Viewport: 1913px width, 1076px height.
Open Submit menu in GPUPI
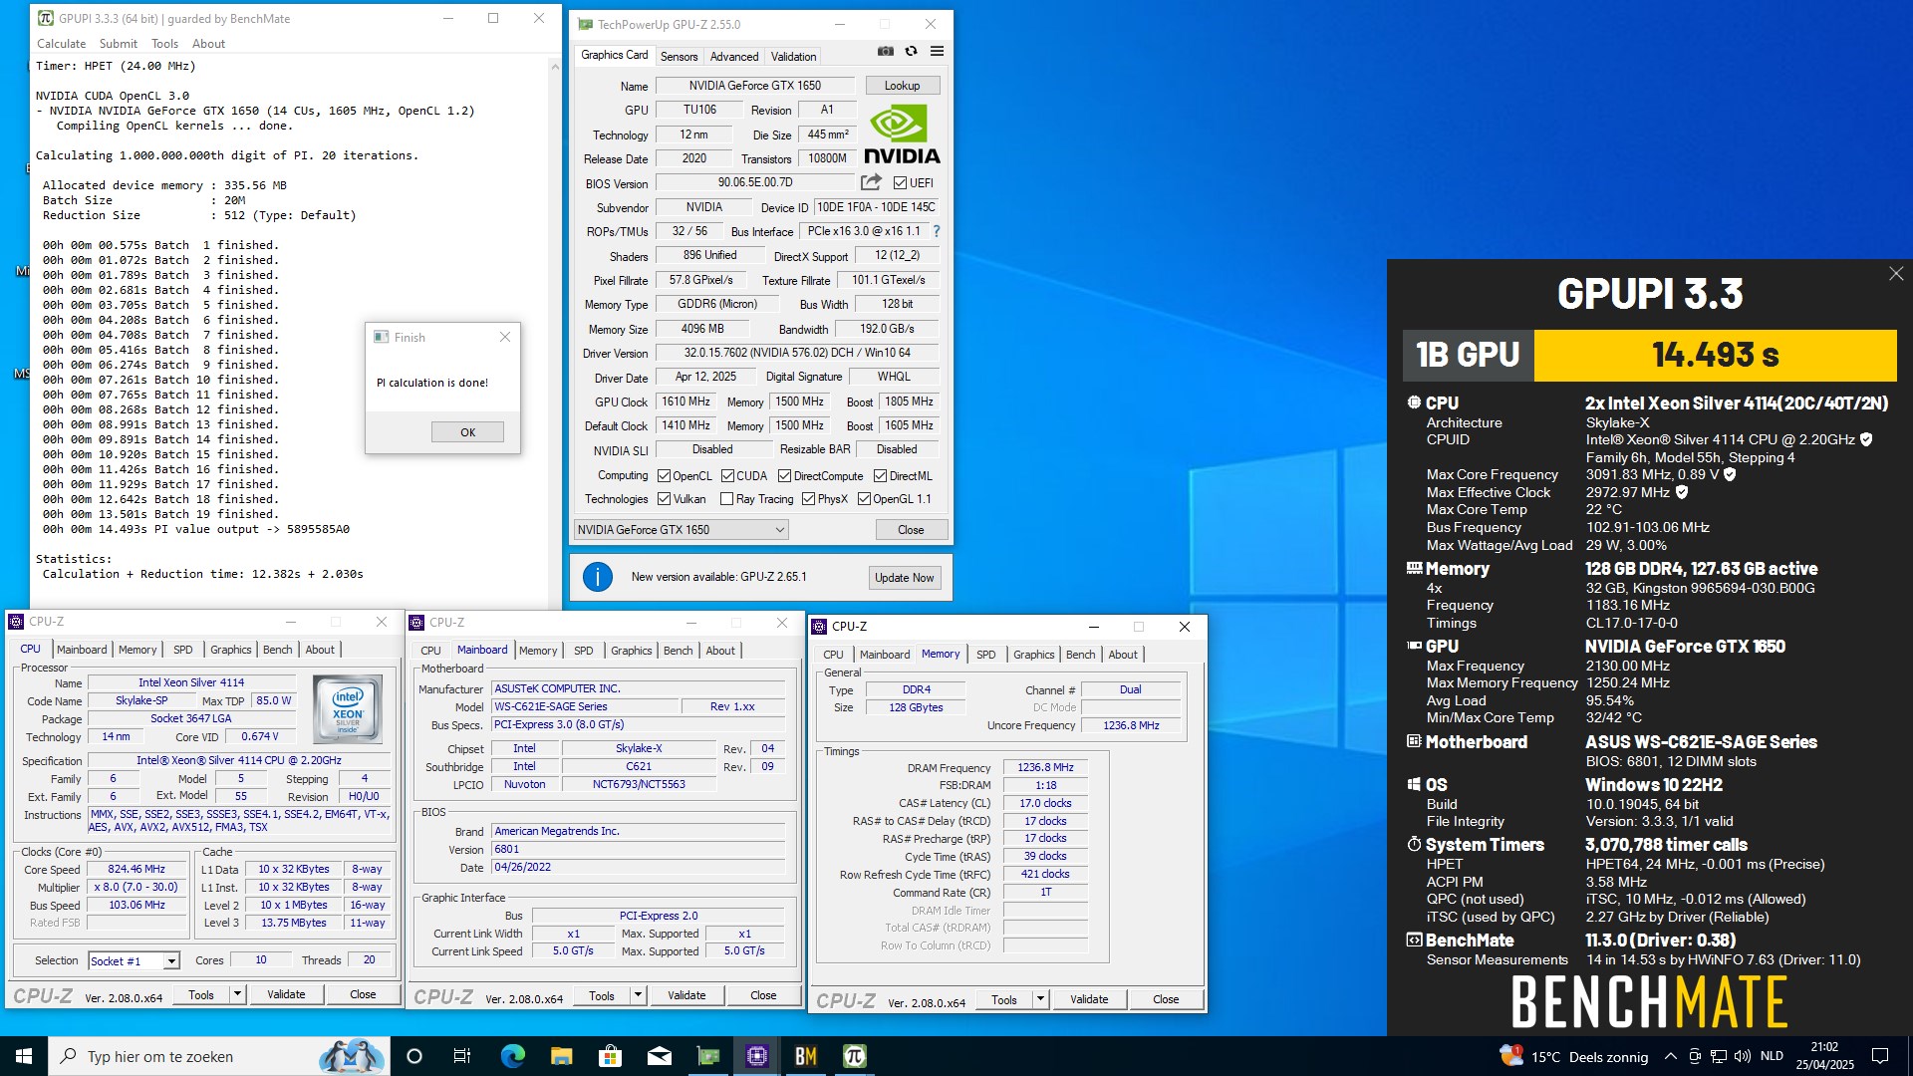pos(118,44)
